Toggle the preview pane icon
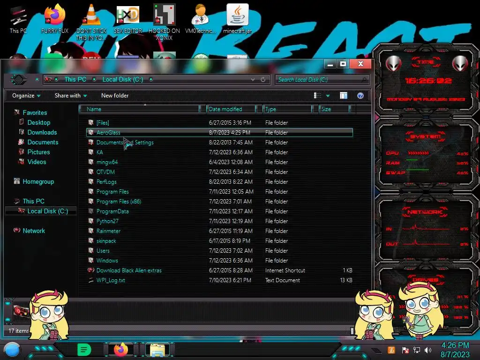The height and width of the screenshot is (360, 480). coord(344,96)
